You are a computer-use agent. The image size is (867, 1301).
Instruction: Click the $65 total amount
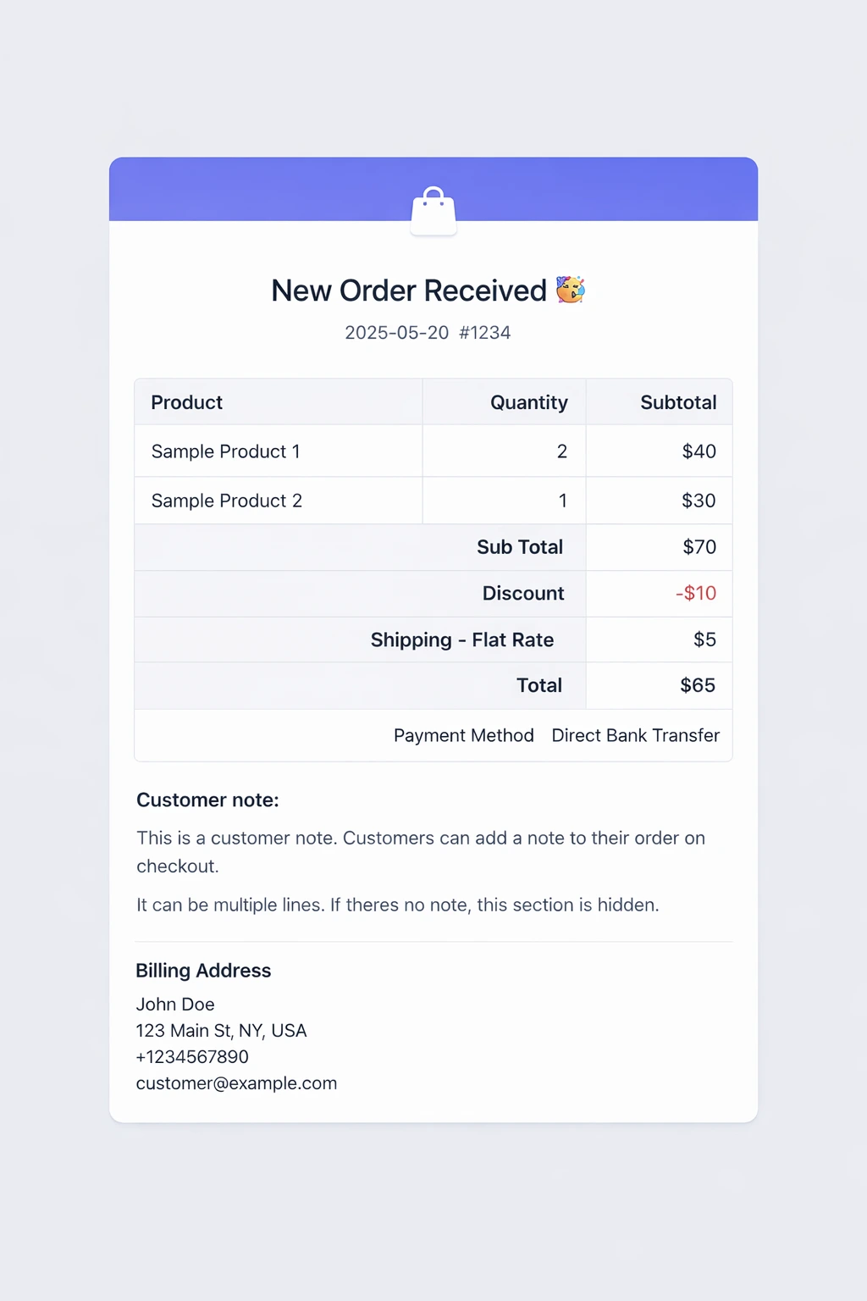pos(698,685)
